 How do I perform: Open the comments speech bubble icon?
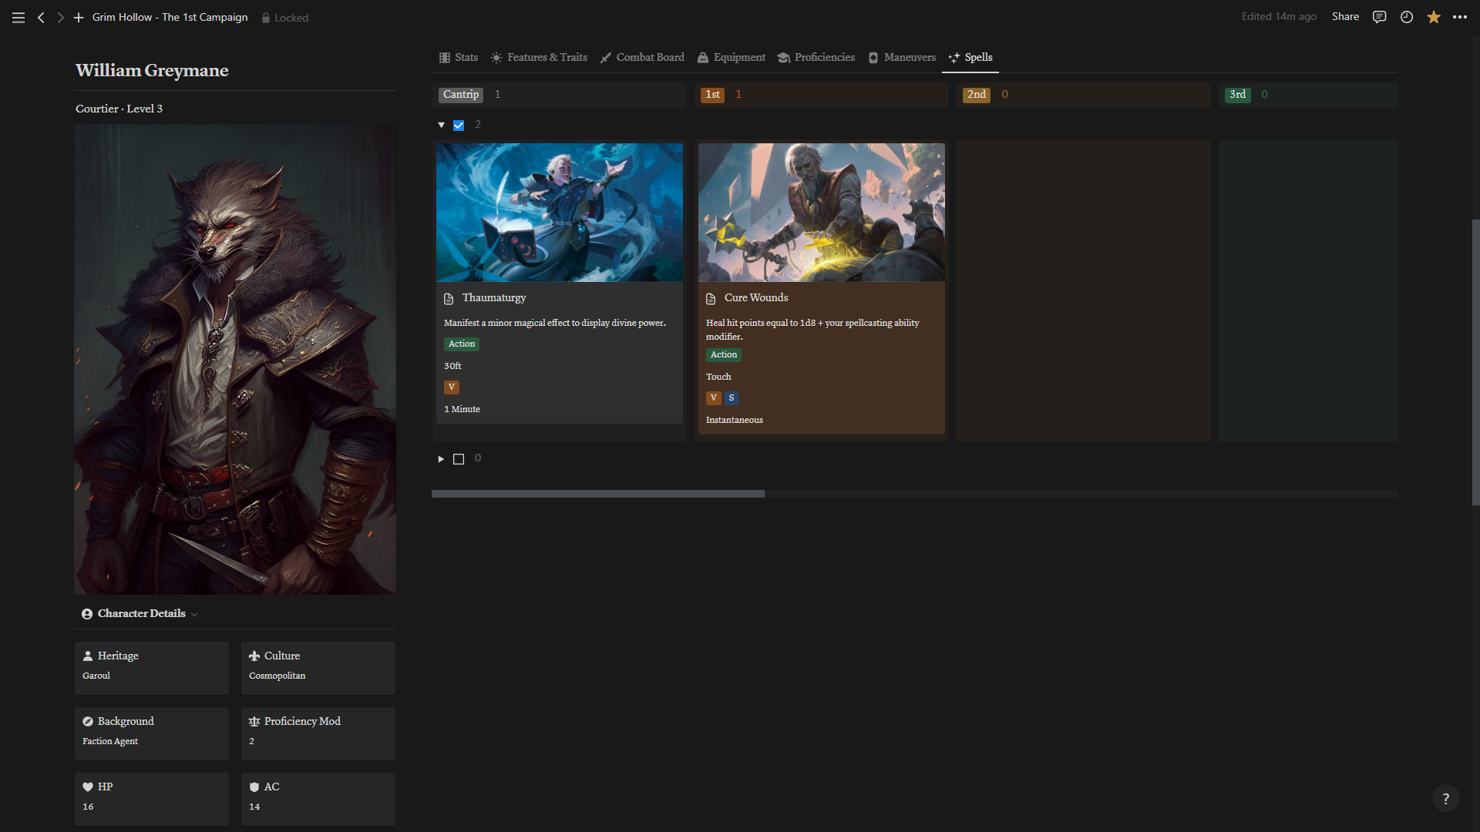[x=1379, y=17]
